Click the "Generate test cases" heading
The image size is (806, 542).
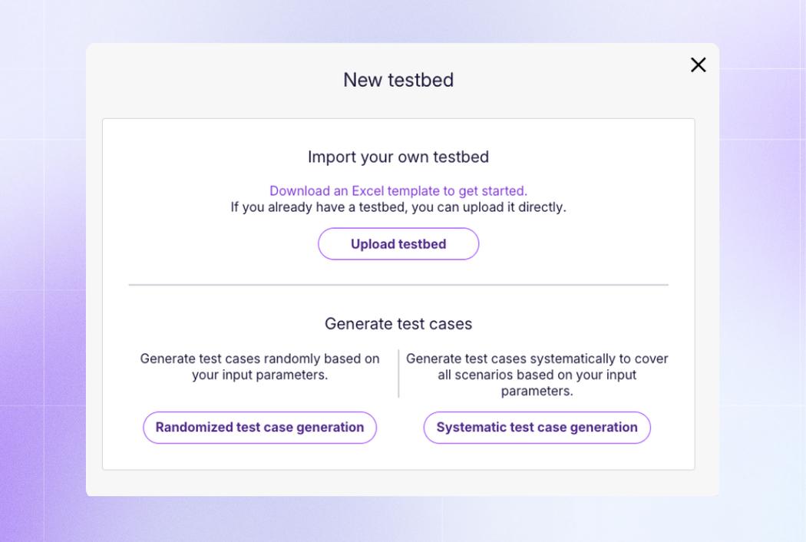(398, 324)
